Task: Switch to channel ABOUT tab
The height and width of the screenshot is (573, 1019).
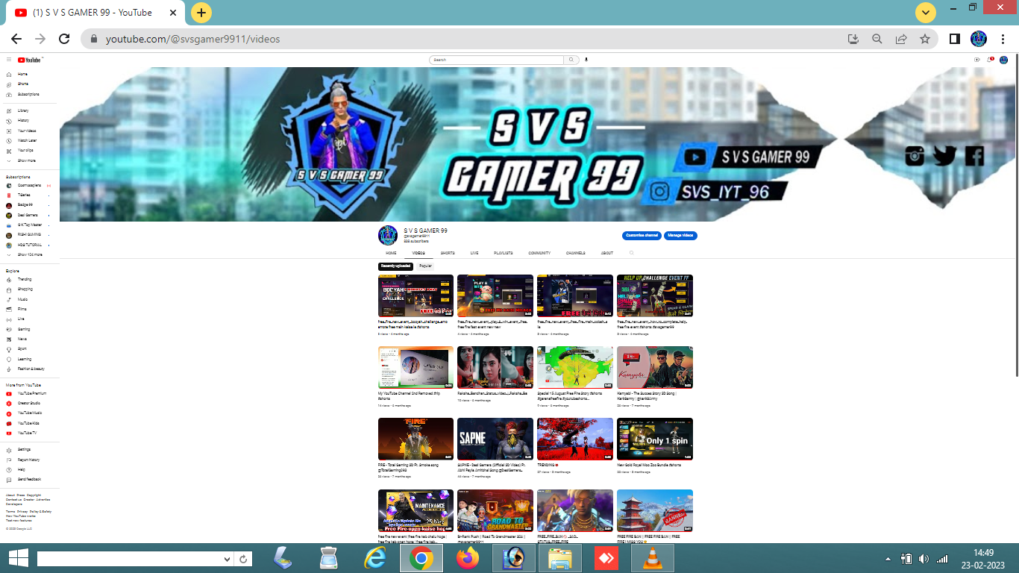Action: (607, 253)
